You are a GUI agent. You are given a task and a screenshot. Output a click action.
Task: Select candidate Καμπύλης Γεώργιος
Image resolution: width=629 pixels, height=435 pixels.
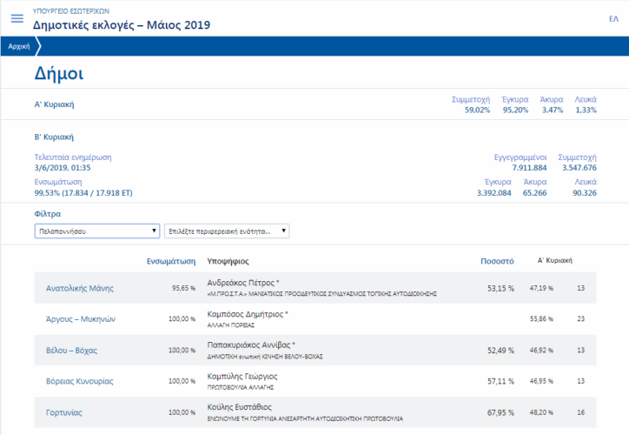click(x=242, y=377)
